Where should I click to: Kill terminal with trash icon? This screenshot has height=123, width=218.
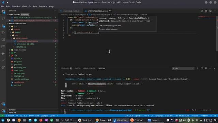click(x=206, y=68)
